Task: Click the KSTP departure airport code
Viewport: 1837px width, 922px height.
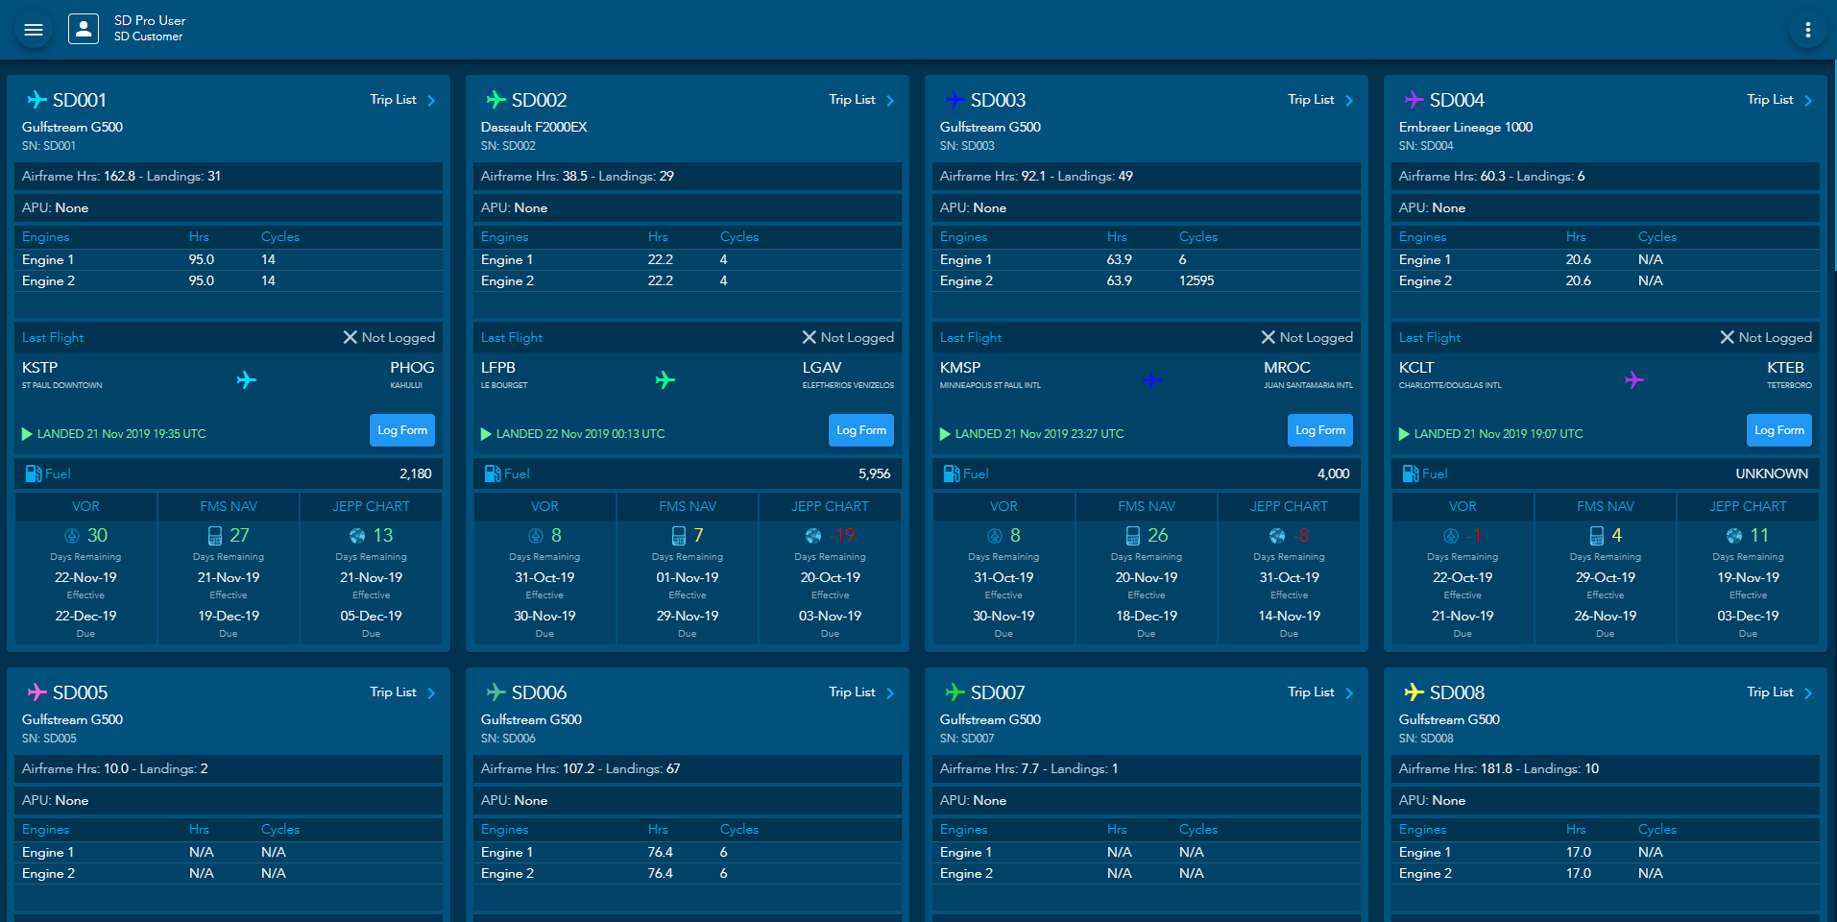Action: pyautogui.click(x=40, y=368)
